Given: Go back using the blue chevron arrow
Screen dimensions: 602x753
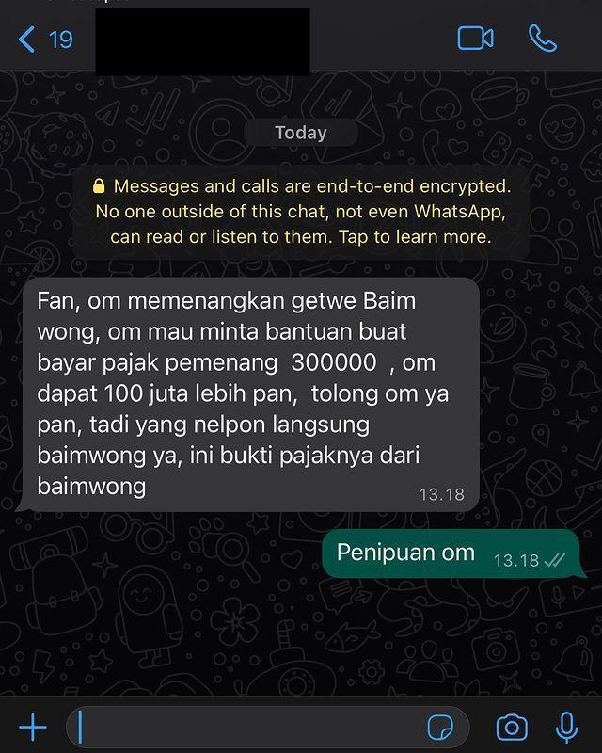Looking at the screenshot, I should (x=26, y=40).
